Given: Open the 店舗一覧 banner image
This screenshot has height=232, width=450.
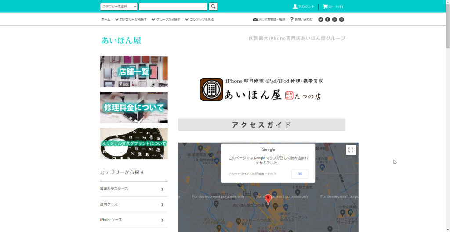Looking at the screenshot, I should [134, 71].
